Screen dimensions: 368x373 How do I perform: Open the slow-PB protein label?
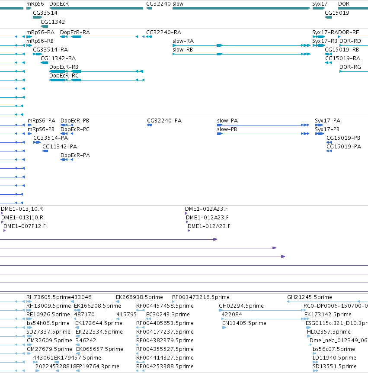[x=227, y=129]
